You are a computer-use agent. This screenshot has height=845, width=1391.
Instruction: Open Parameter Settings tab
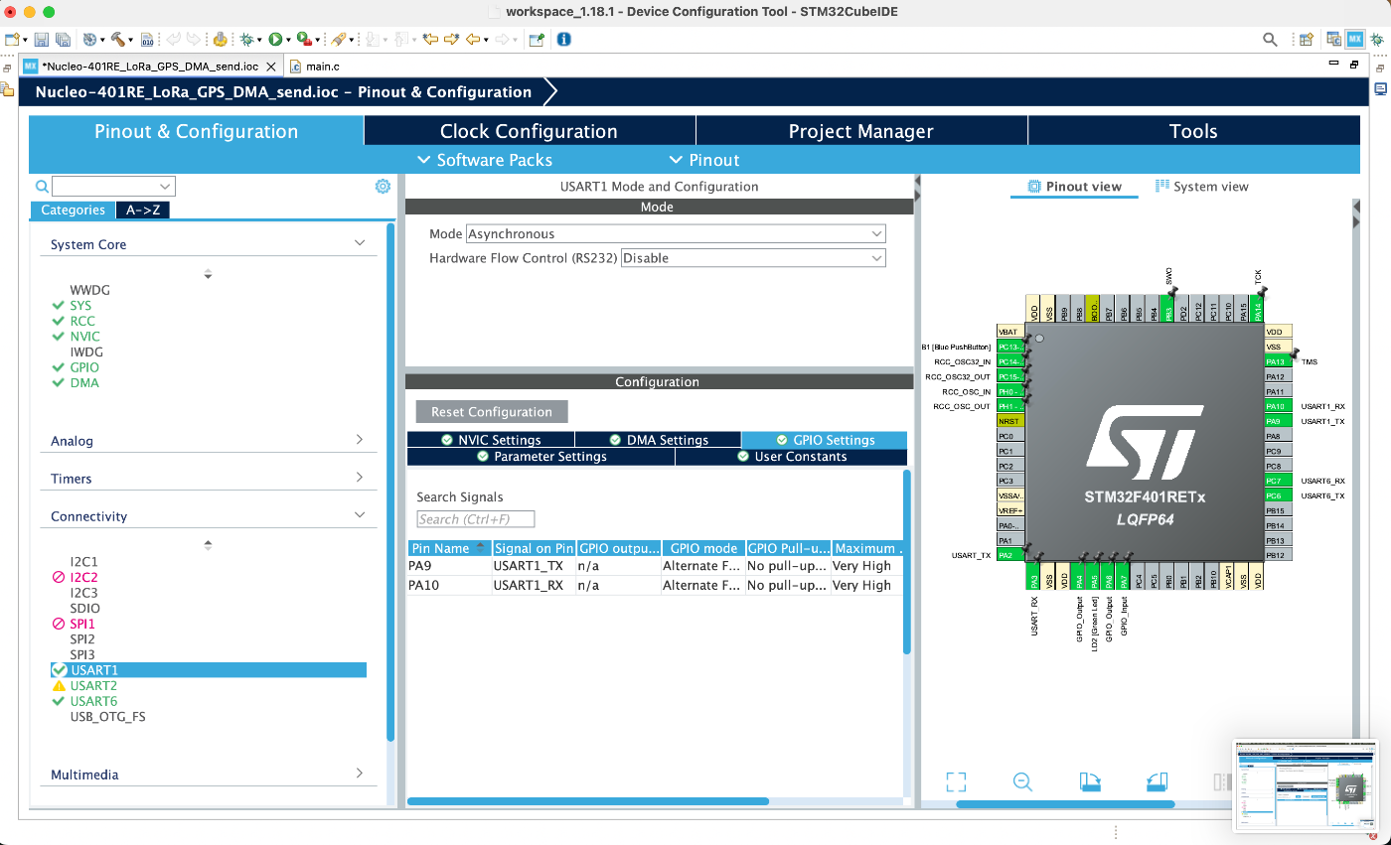tap(541, 457)
